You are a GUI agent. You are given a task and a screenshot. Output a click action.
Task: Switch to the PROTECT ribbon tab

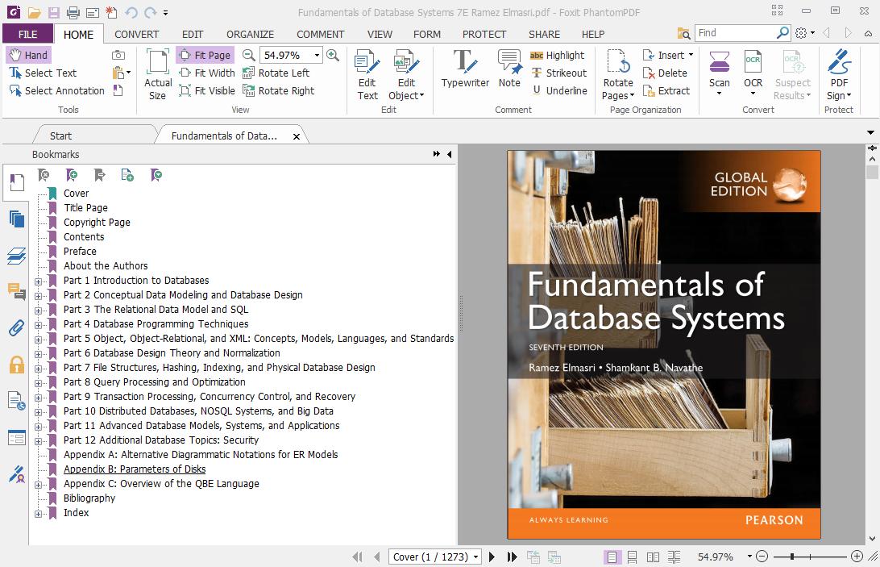[x=484, y=35]
